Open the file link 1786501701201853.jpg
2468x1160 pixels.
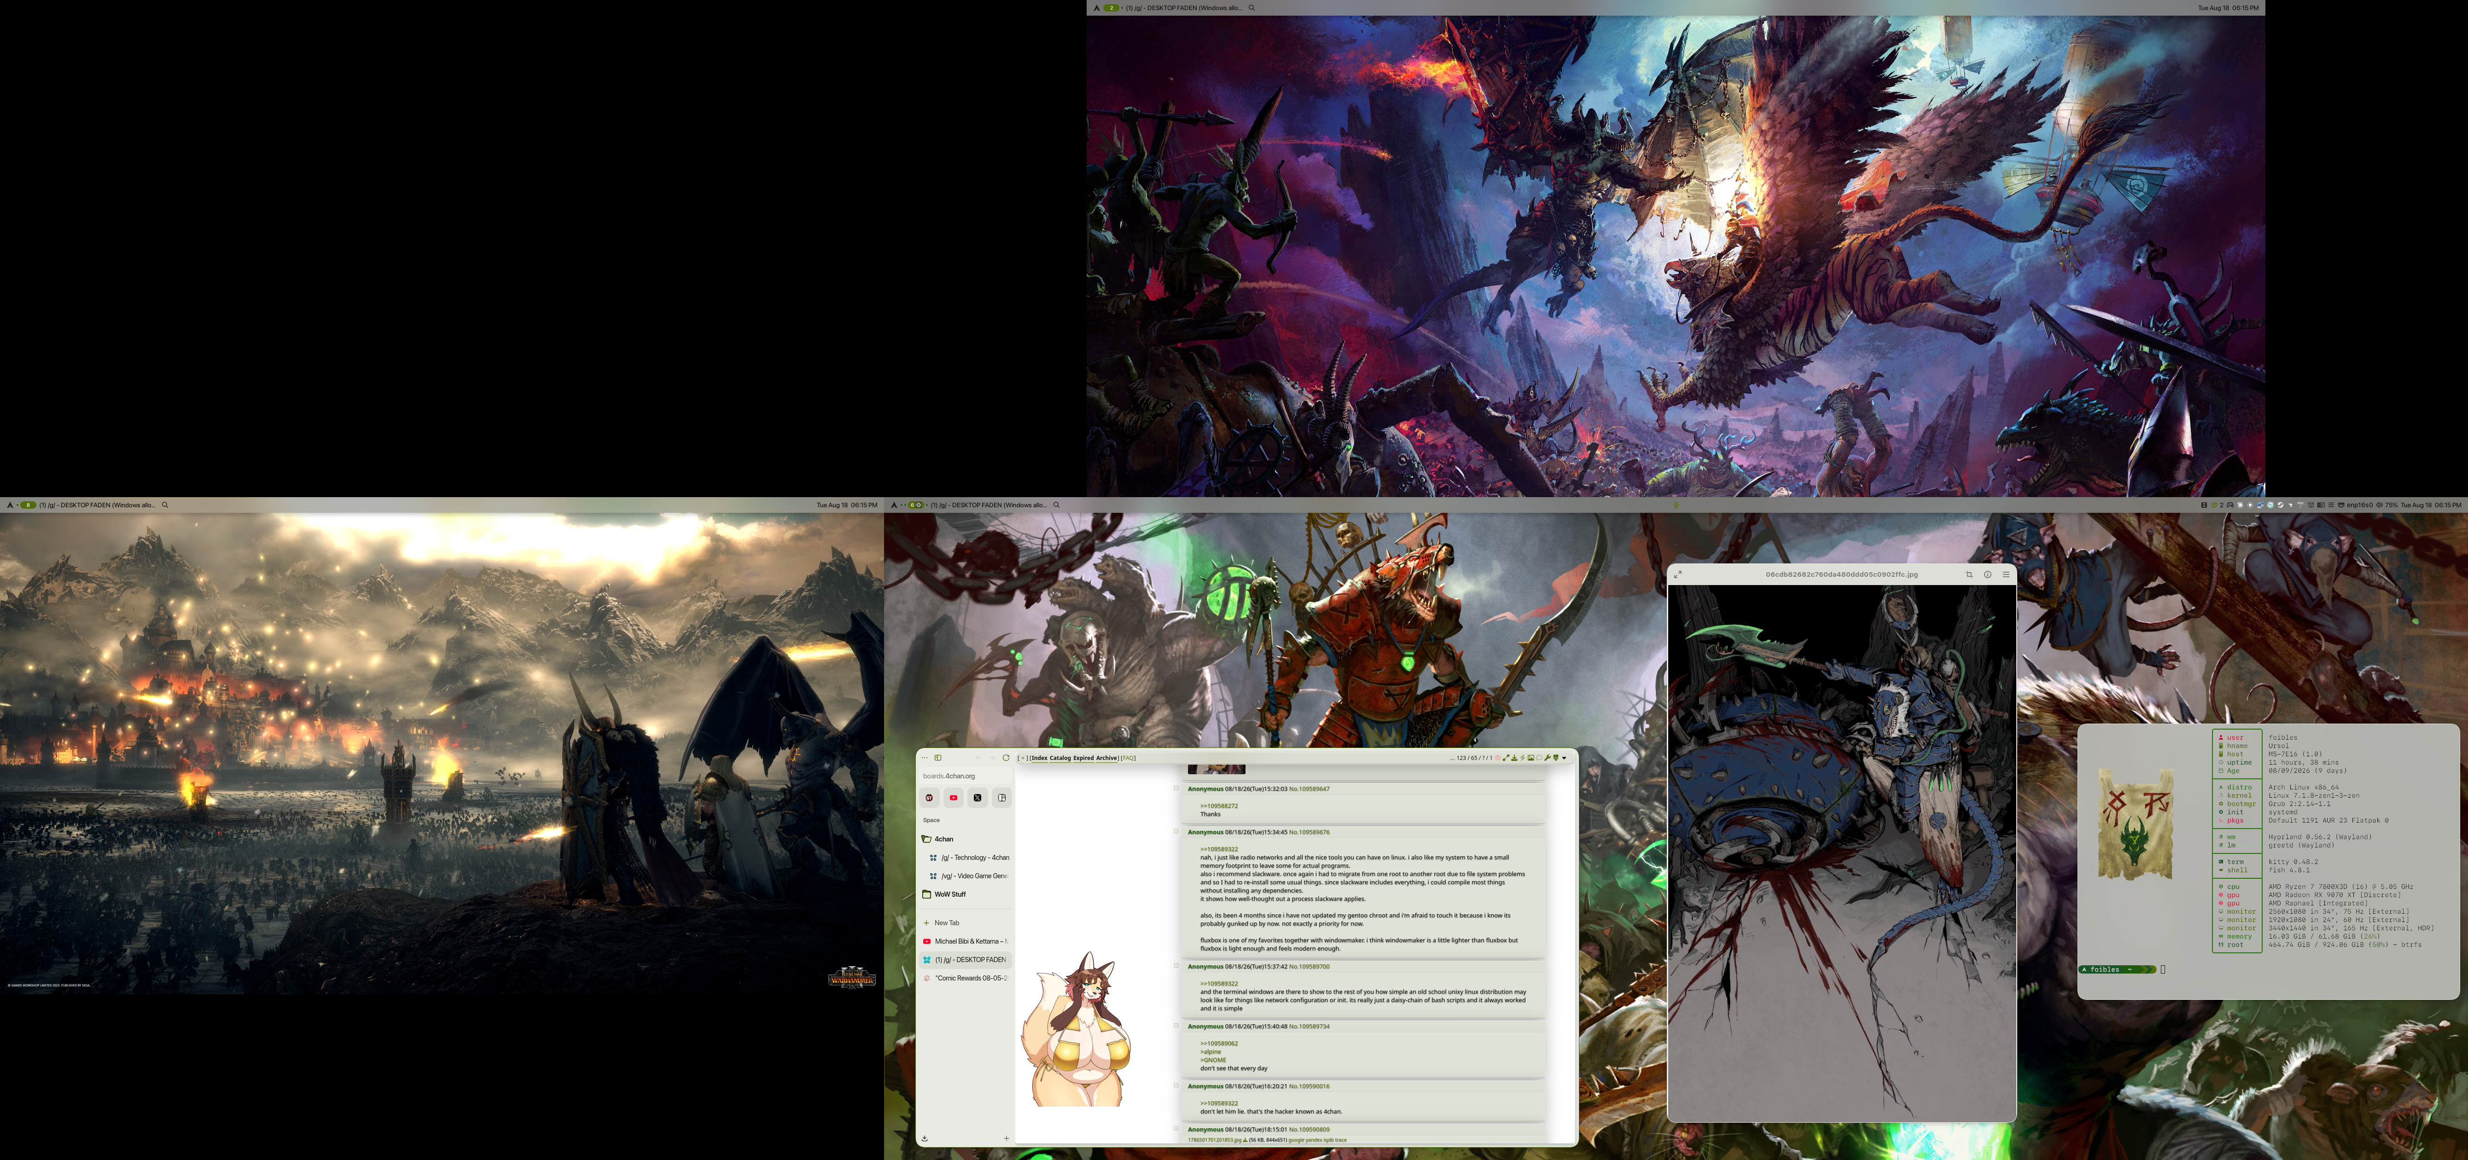[1214, 1140]
